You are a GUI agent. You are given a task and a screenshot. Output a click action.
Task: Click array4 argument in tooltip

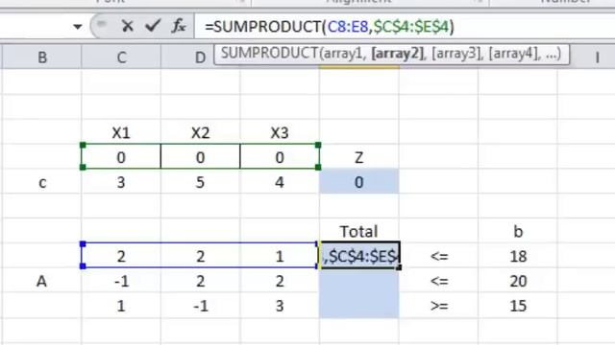[x=514, y=54]
